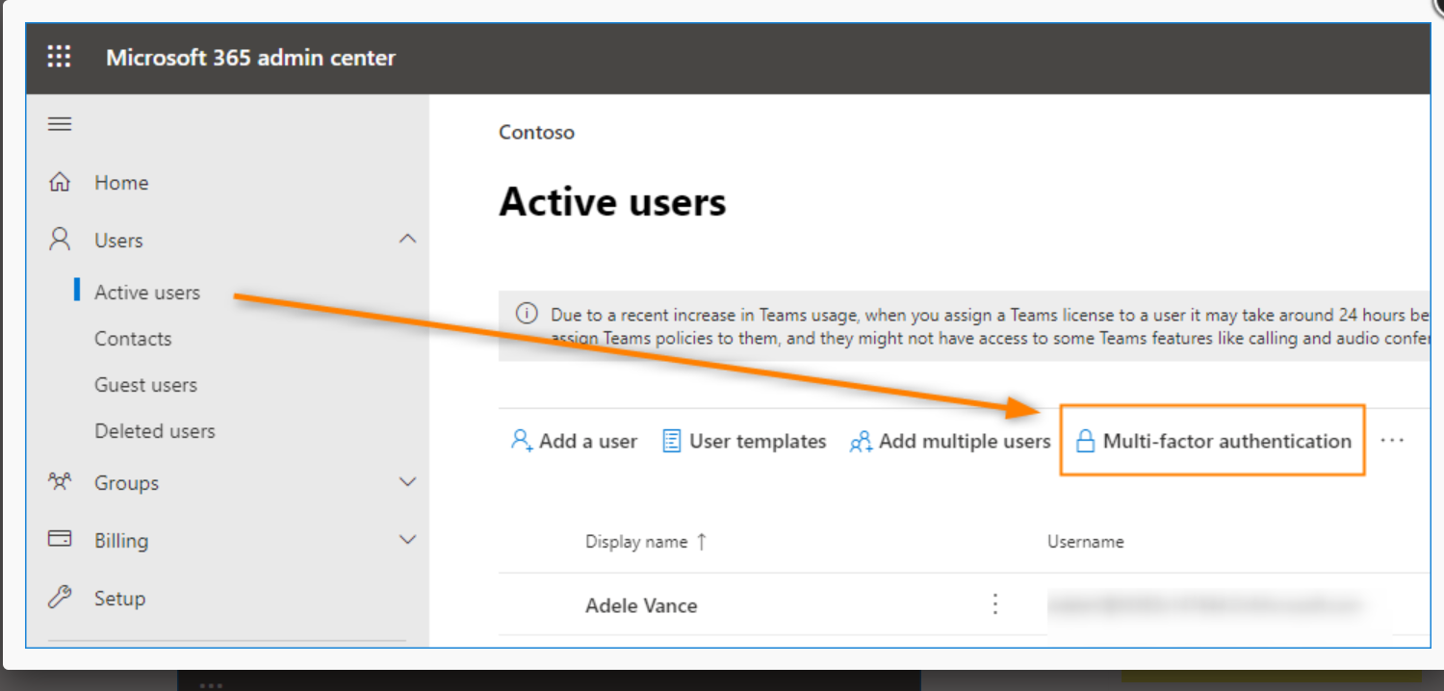1444x691 pixels.
Task: Collapse the navigation hamburger menu
Action: 60,124
